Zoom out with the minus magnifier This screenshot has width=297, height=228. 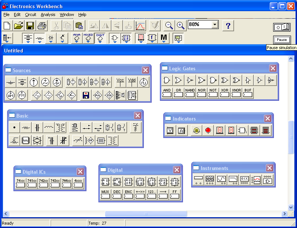[x=169, y=26]
